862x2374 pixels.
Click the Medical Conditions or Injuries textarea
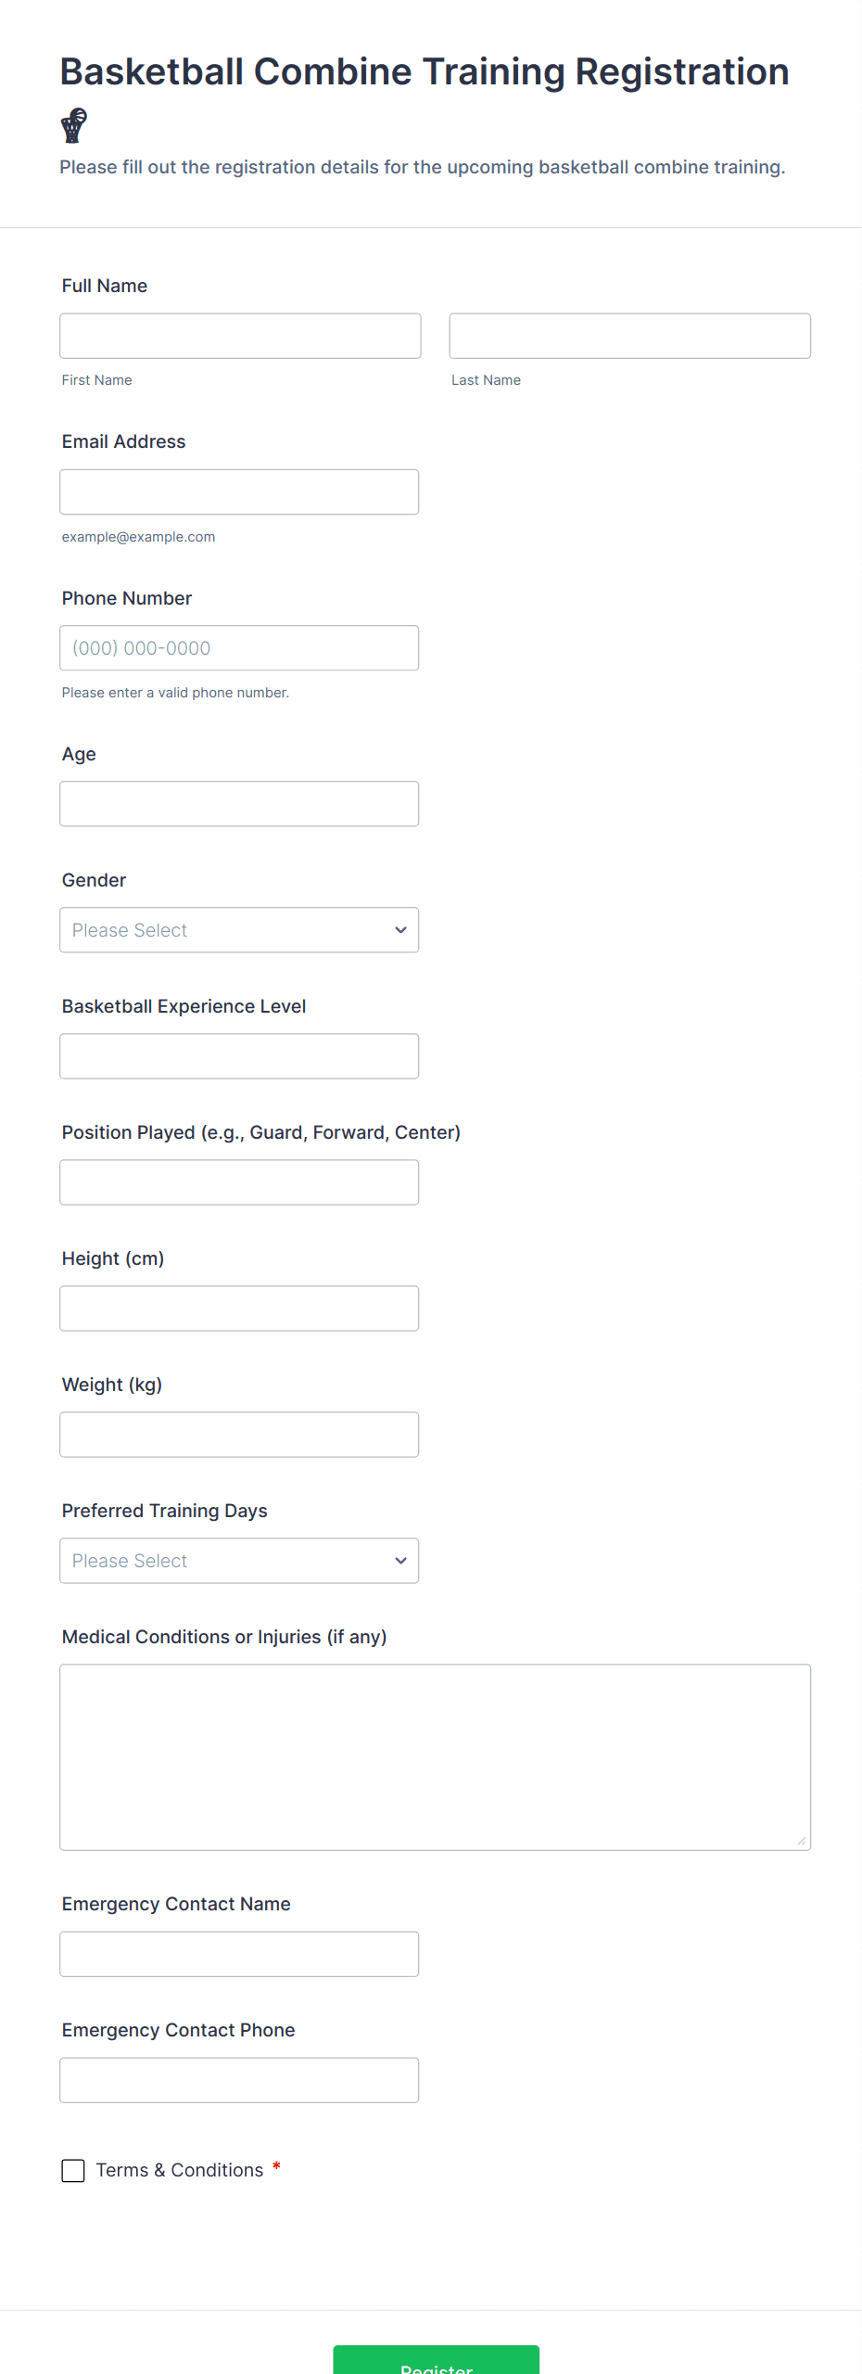click(435, 1757)
